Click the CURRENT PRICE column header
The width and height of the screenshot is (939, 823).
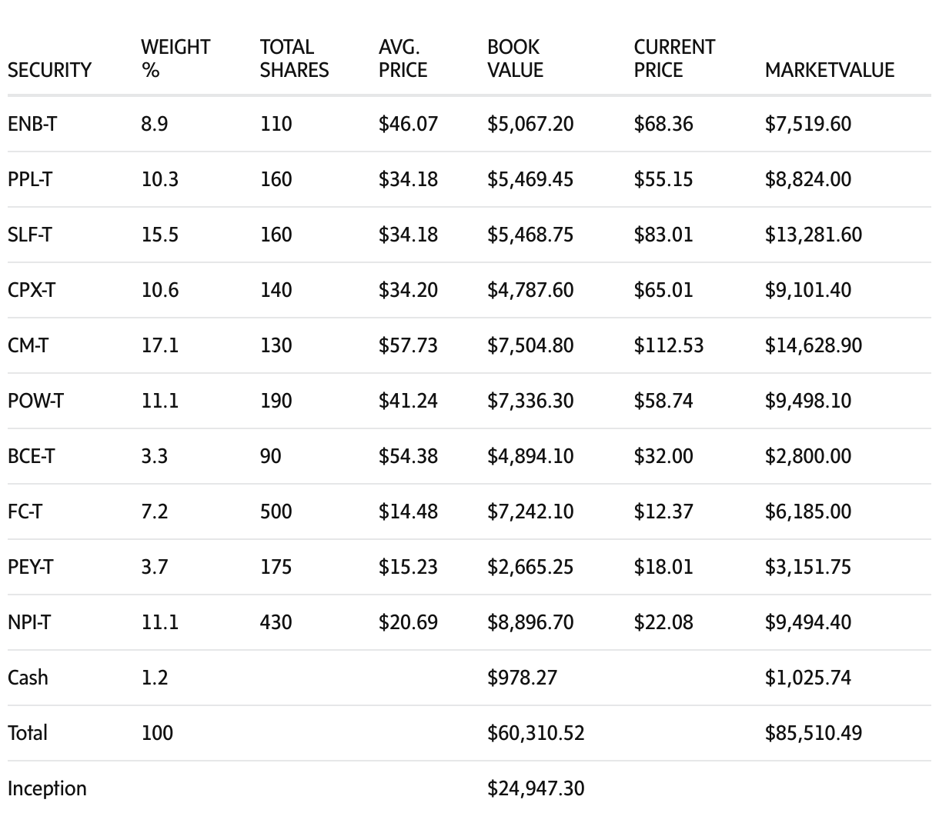(x=674, y=58)
